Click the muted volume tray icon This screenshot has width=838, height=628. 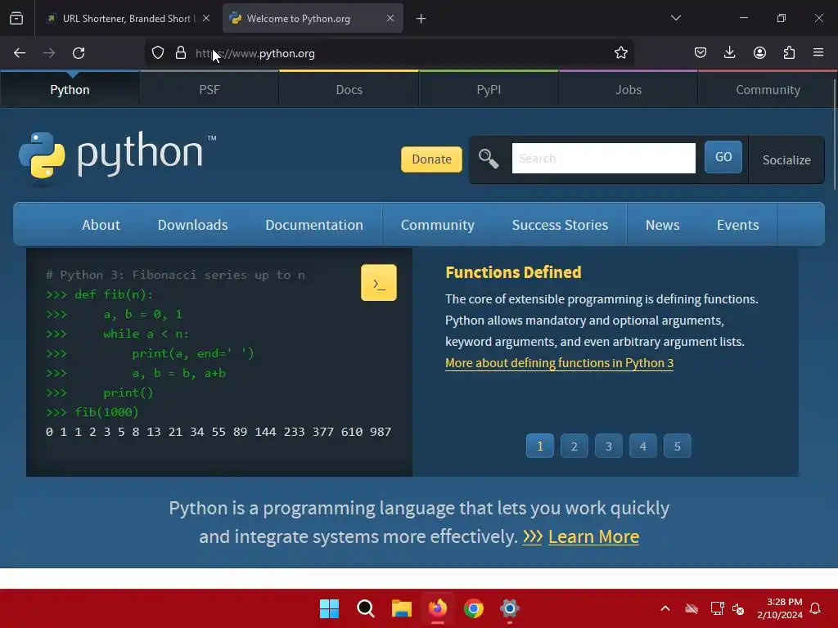tap(739, 608)
